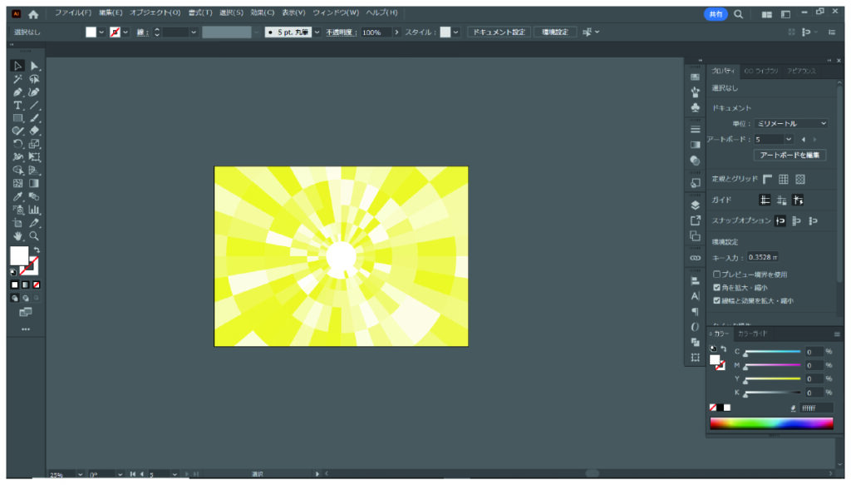The height and width of the screenshot is (485, 851).
Task: Switch to the CC Libraries tab
Action: (761, 72)
